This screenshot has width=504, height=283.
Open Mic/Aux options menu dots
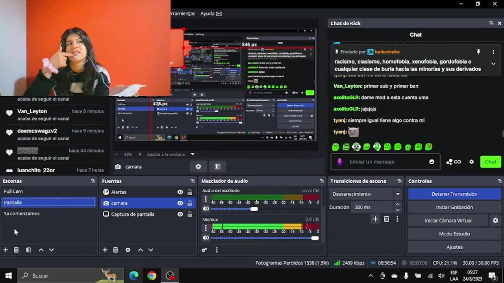pyautogui.click(x=206, y=228)
